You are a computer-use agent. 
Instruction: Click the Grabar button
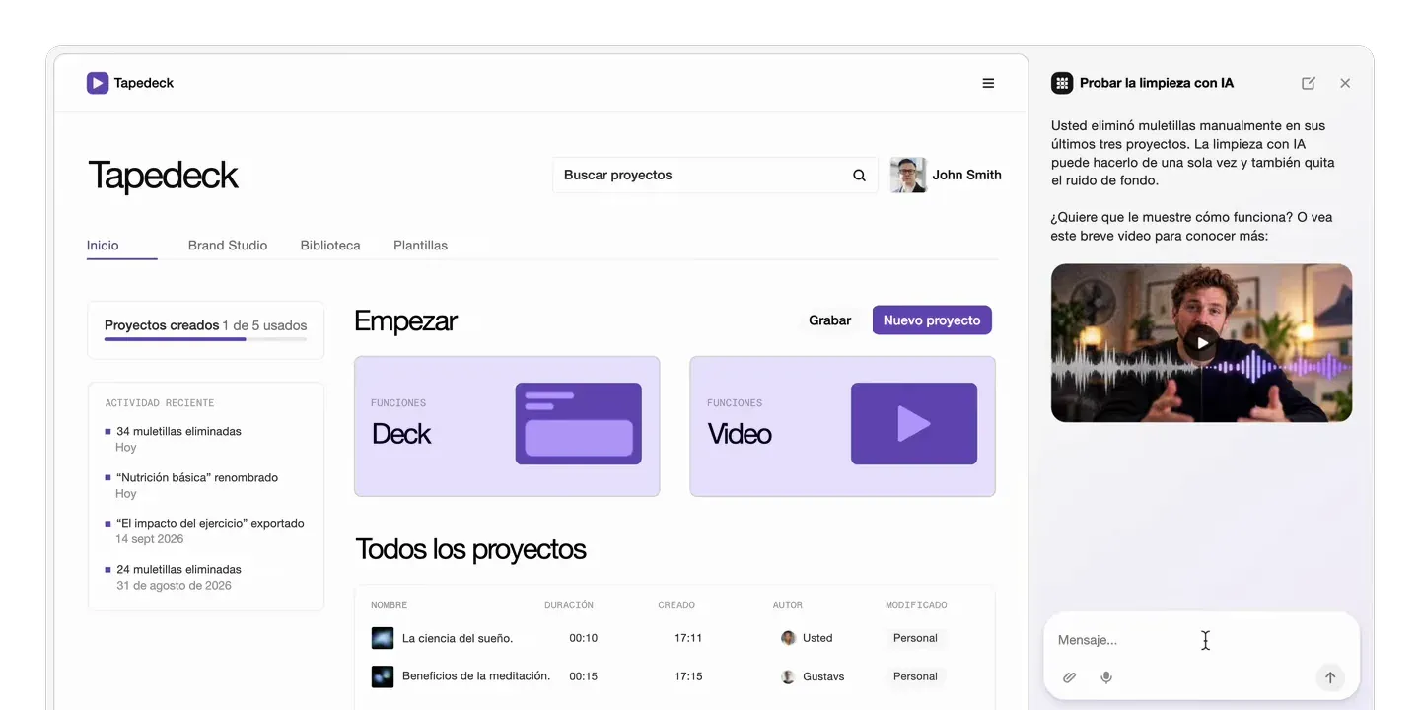[829, 320]
